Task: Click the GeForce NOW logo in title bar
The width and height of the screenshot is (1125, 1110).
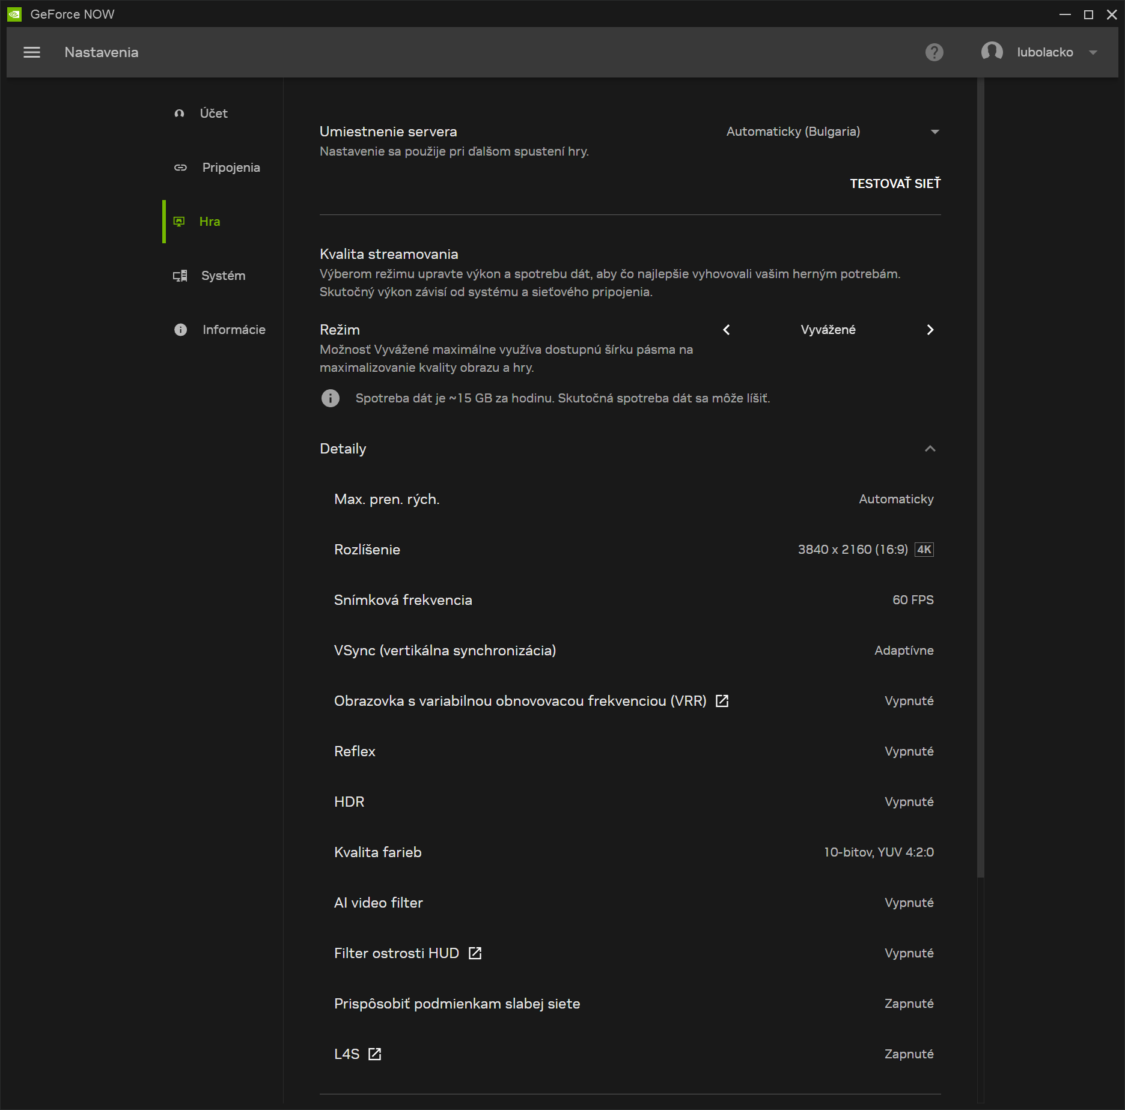Action: tap(14, 14)
